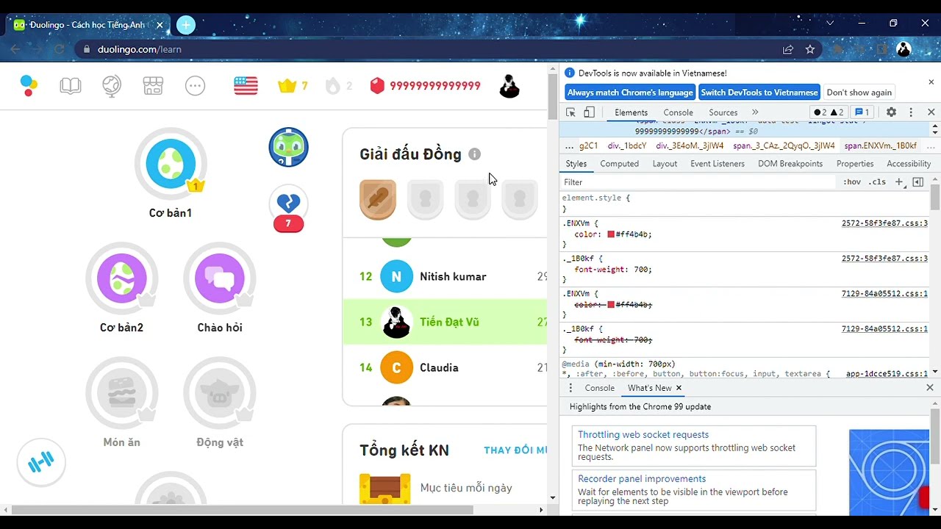Switch to the Sources tab
Image resolution: width=941 pixels, height=529 pixels.
click(723, 112)
